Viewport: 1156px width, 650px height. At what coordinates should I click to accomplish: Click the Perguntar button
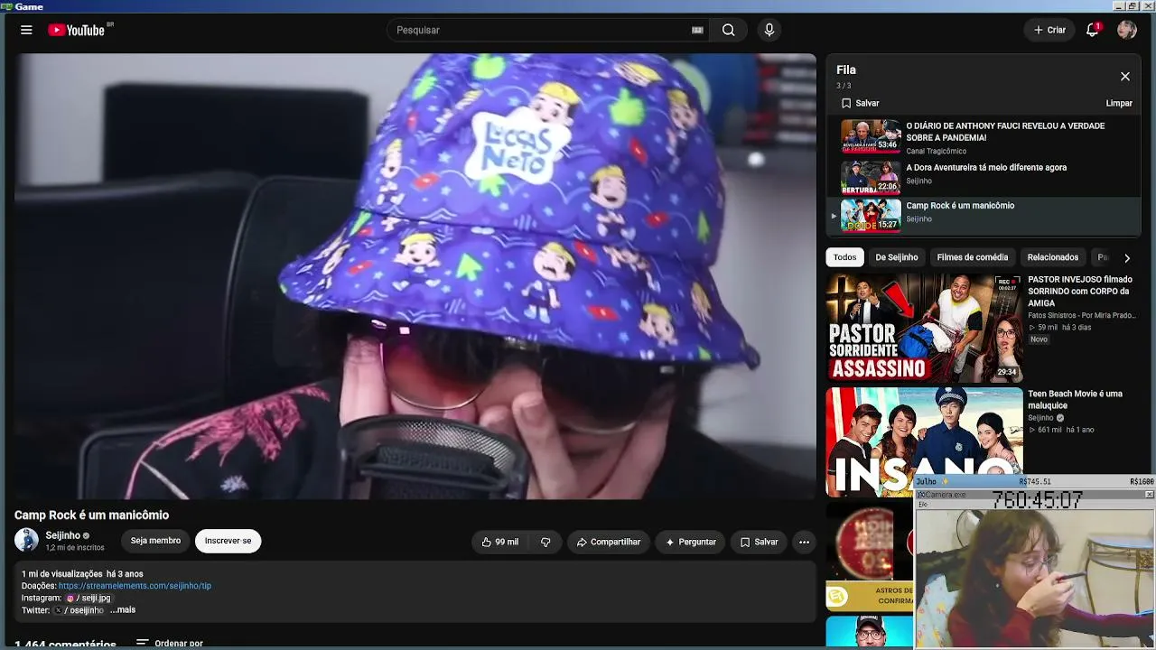(691, 542)
